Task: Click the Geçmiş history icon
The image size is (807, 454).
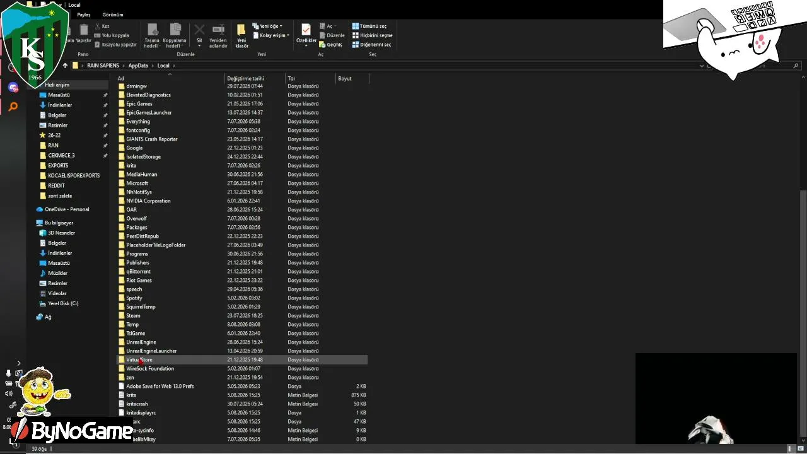Action: [x=322, y=45]
